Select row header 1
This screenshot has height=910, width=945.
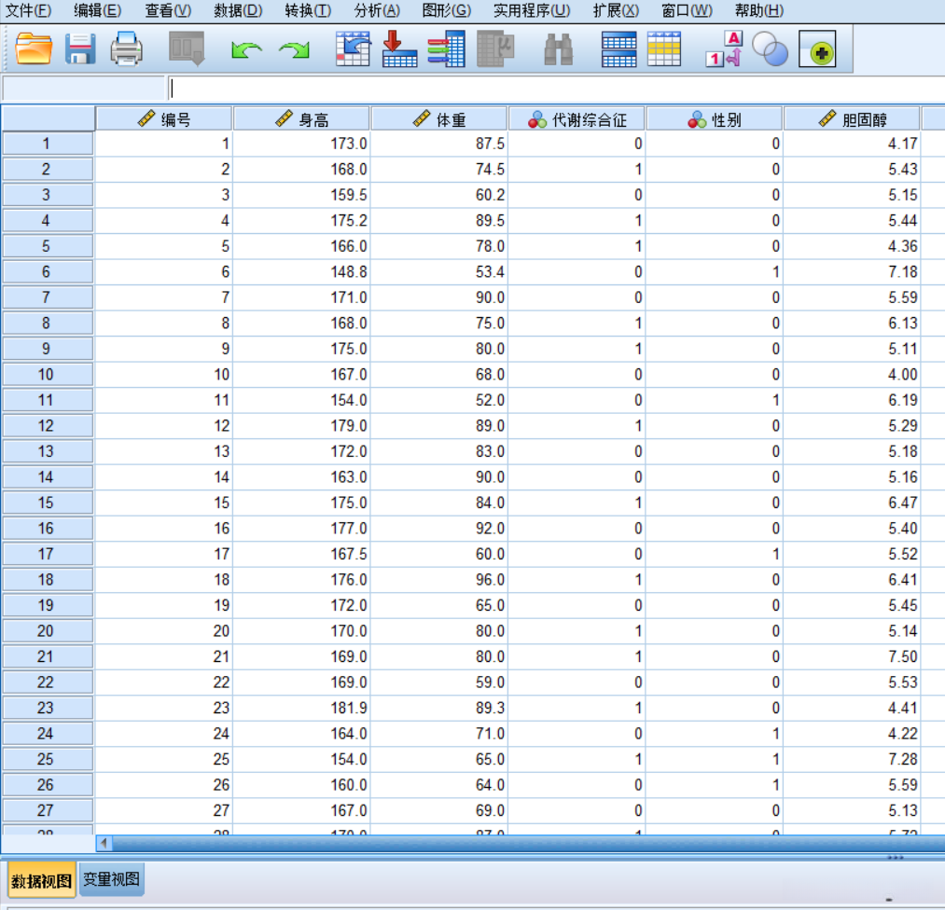click(x=48, y=144)
